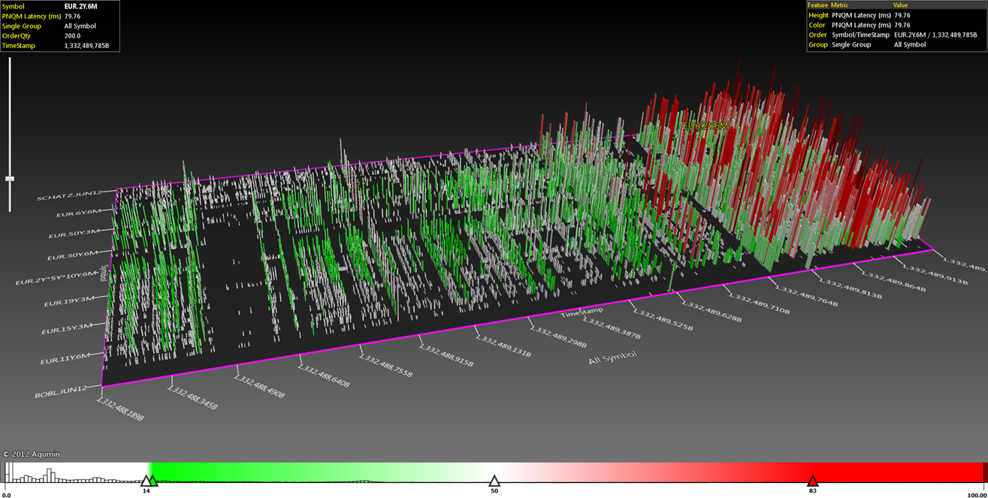Select the white triangle marker at 50

[494, 481]
